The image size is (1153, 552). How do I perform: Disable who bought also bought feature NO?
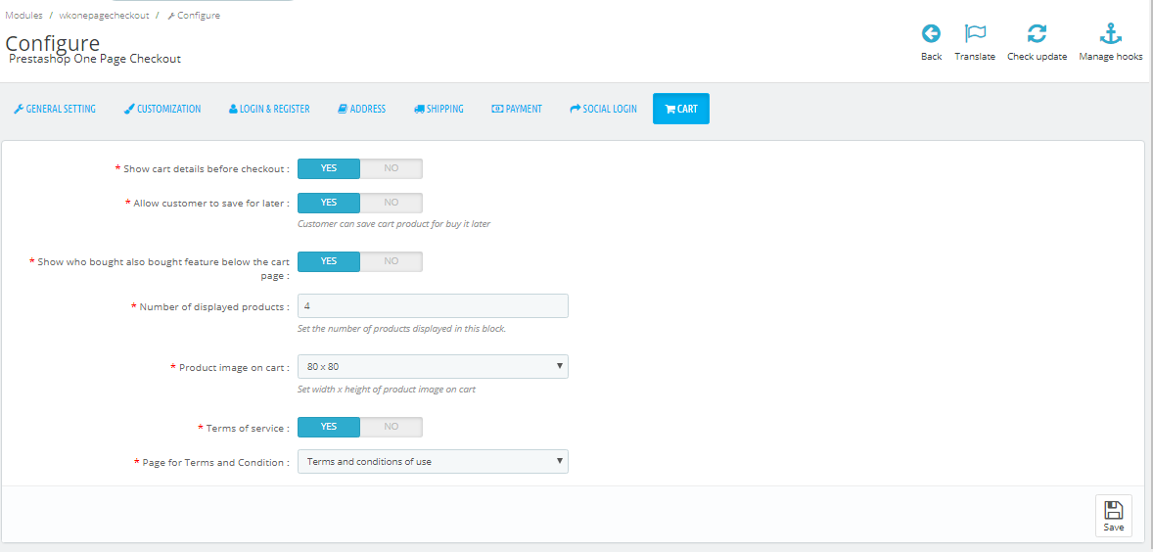coord(392,261)
